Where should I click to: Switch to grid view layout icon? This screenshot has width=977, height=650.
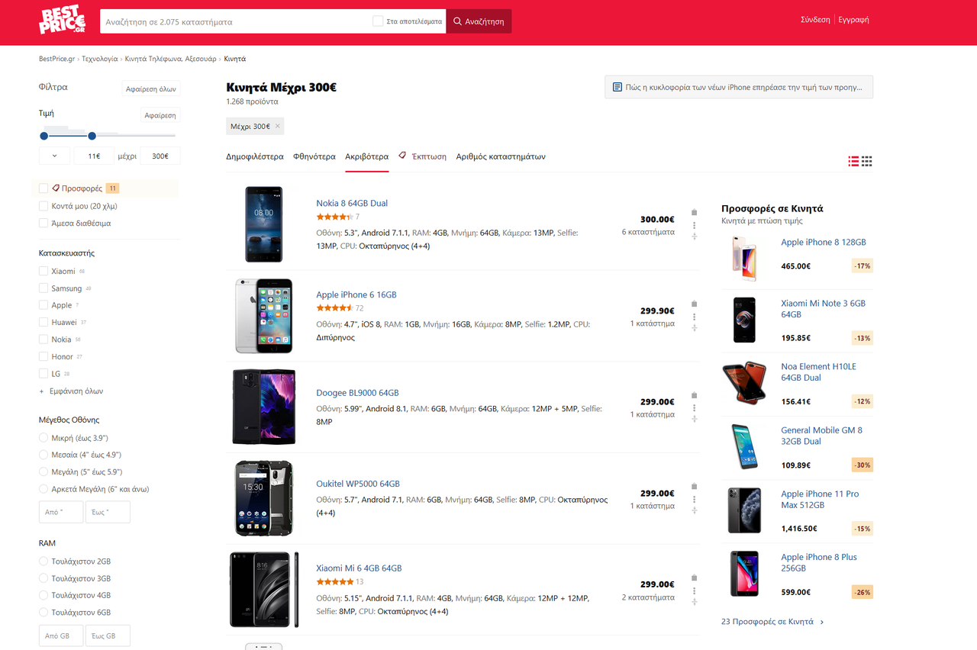coord(866,161)
